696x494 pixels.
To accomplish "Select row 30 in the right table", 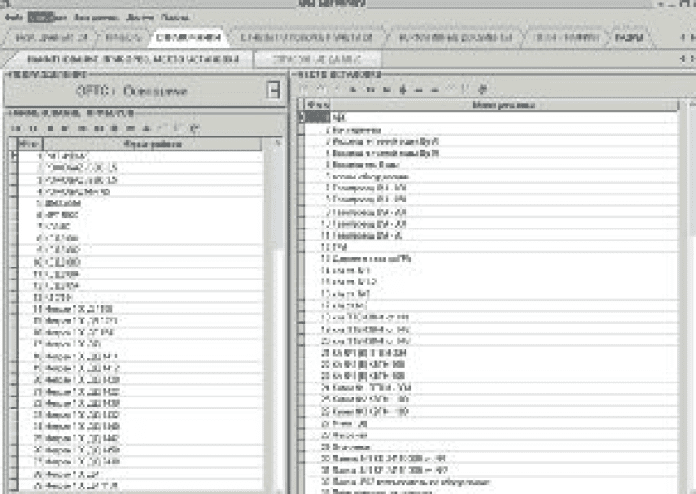I will [492, 458].
